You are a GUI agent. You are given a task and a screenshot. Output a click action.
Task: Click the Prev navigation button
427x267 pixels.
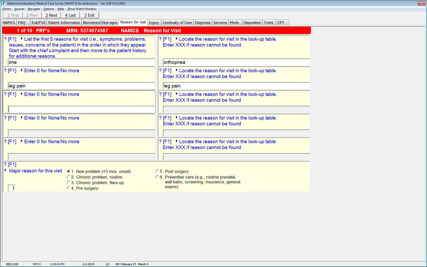click(x=32, y=15)
